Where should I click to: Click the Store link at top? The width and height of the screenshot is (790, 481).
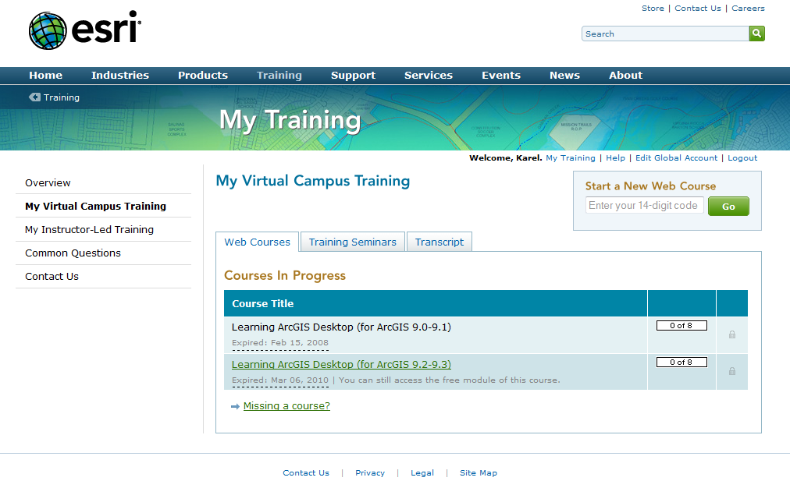click(x=653, y=8)
